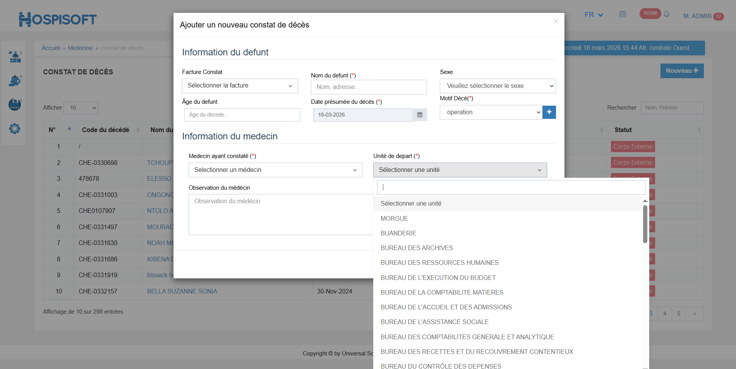The width and height of the screenshot is (736, 369).
Task: Expand the Selectionner un médecin dropdown
Action: tap(275, 170)
